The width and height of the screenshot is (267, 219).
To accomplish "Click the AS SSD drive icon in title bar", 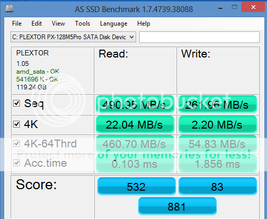I will pyautogui.click(x=9, y=9).
